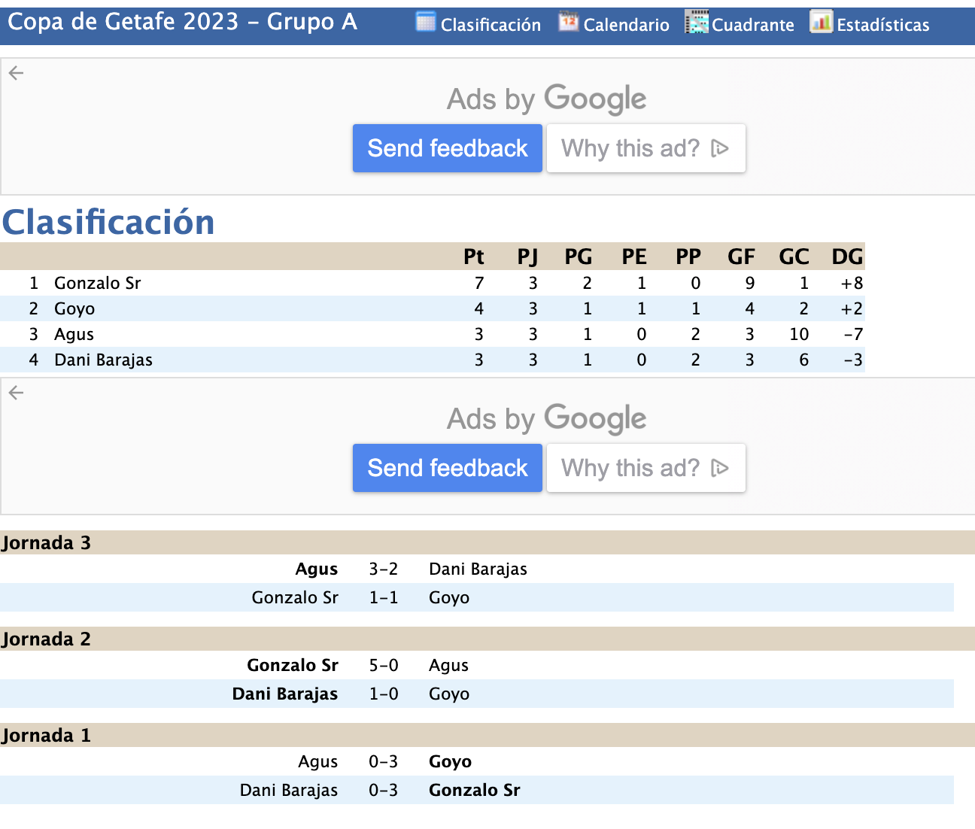This screenshot has height=829, width=975.
Task: Click Send feedback in the top ad
Action: [448, 148]
